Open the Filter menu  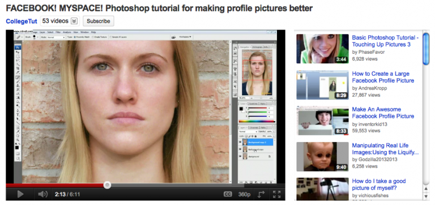coord(58,32)
